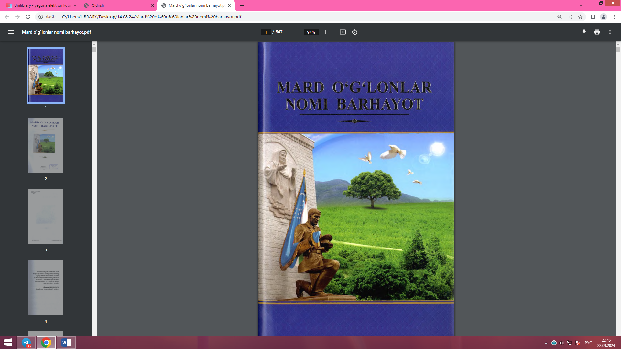Go back in browser history
Image resolution: width=621 pixels, height=349 pixels.
pyautogui.click(x=7, y=17)
